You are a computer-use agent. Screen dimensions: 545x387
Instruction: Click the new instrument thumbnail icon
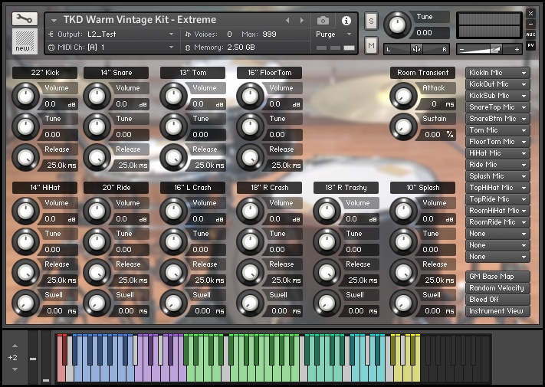click(25, 41)
